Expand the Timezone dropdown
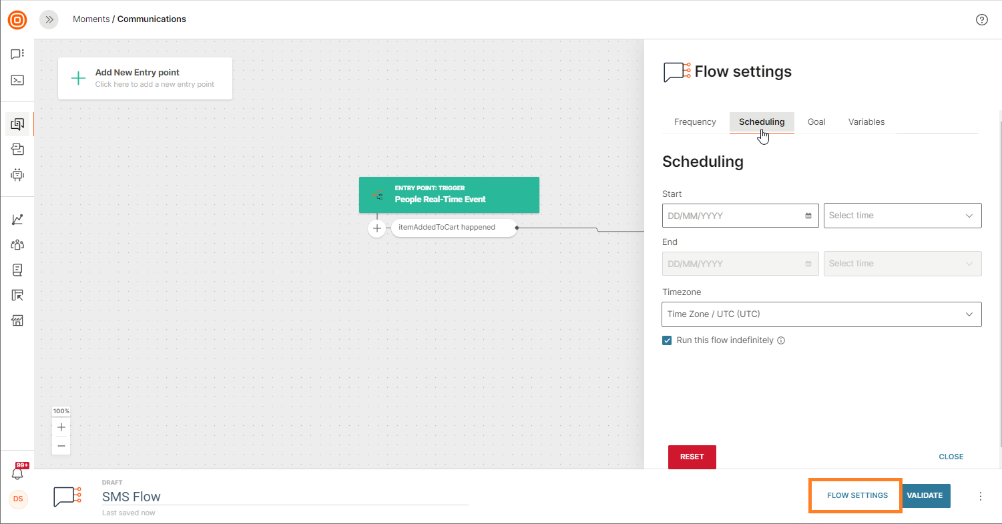 [x=821, y=314]
